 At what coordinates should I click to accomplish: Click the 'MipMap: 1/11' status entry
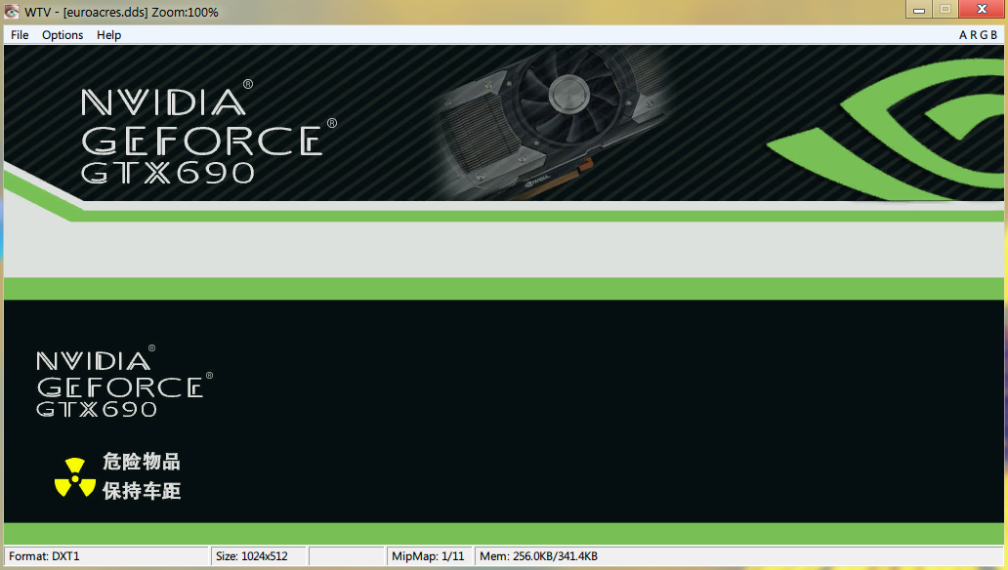[429, 556]
